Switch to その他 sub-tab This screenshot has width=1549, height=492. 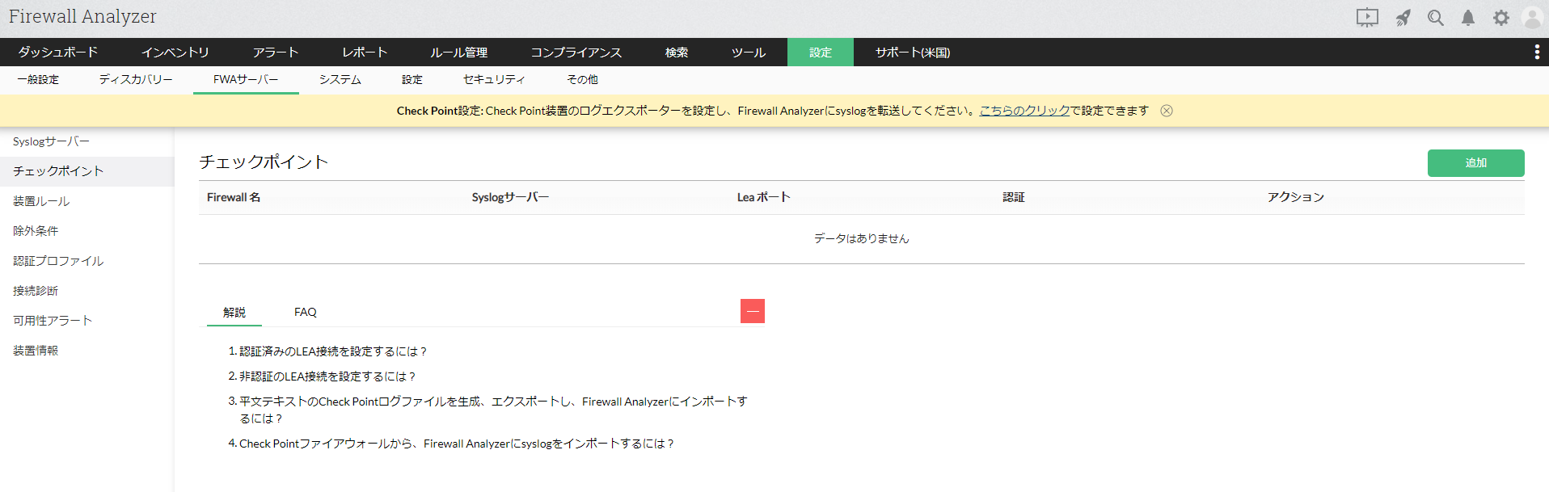pos(582,79)
